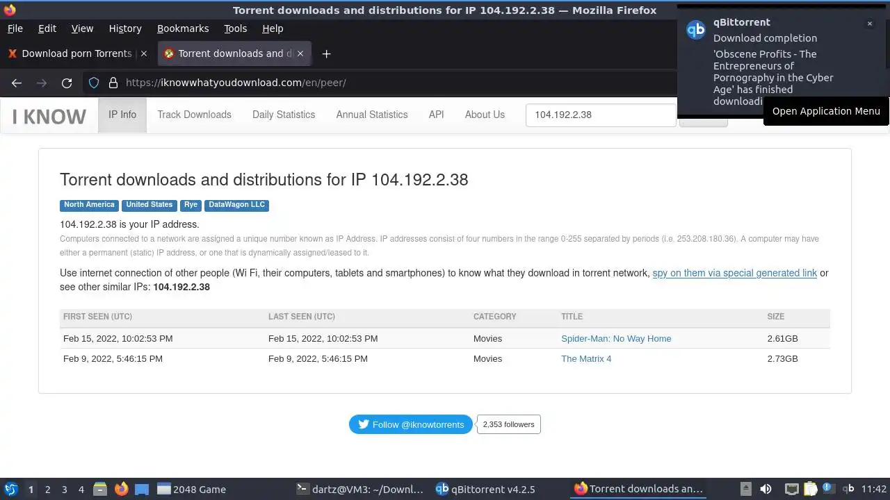Click the forward navigation arrow
This screenshot has width=890, height=500.
tap(42, 83)
